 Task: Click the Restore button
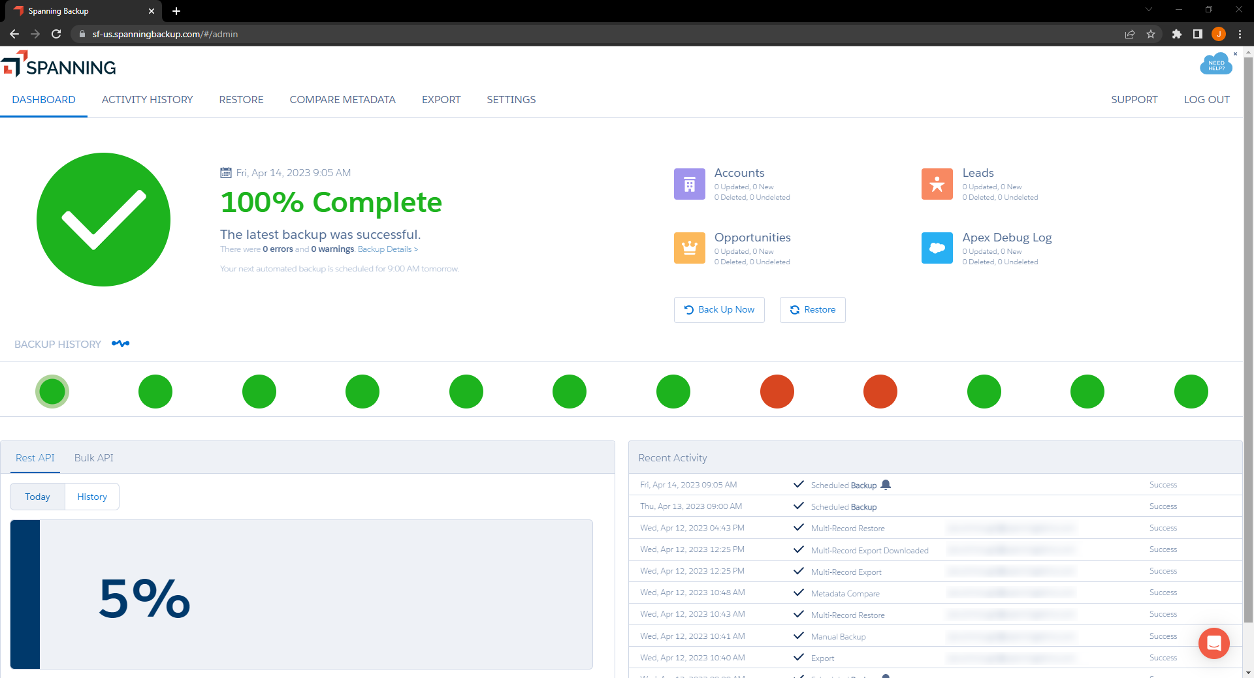point(812,310)
